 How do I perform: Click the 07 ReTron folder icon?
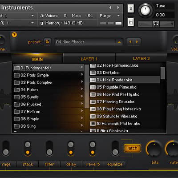[x=16, y=112]
